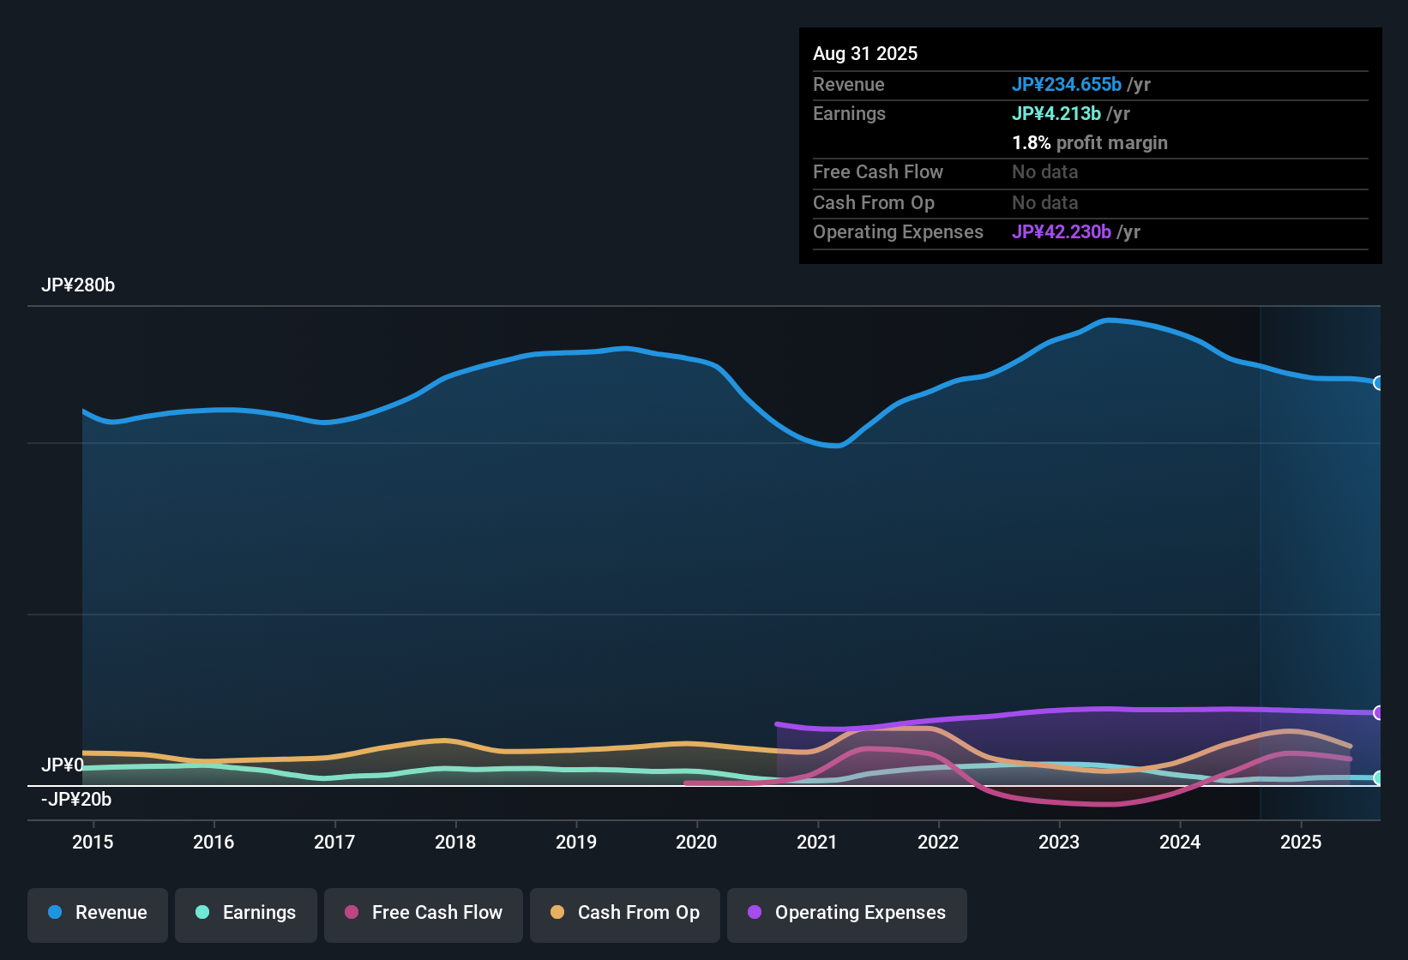Click the teal Earnings legend dot
The image size is (1408, 960).
[x=203, y=913]
